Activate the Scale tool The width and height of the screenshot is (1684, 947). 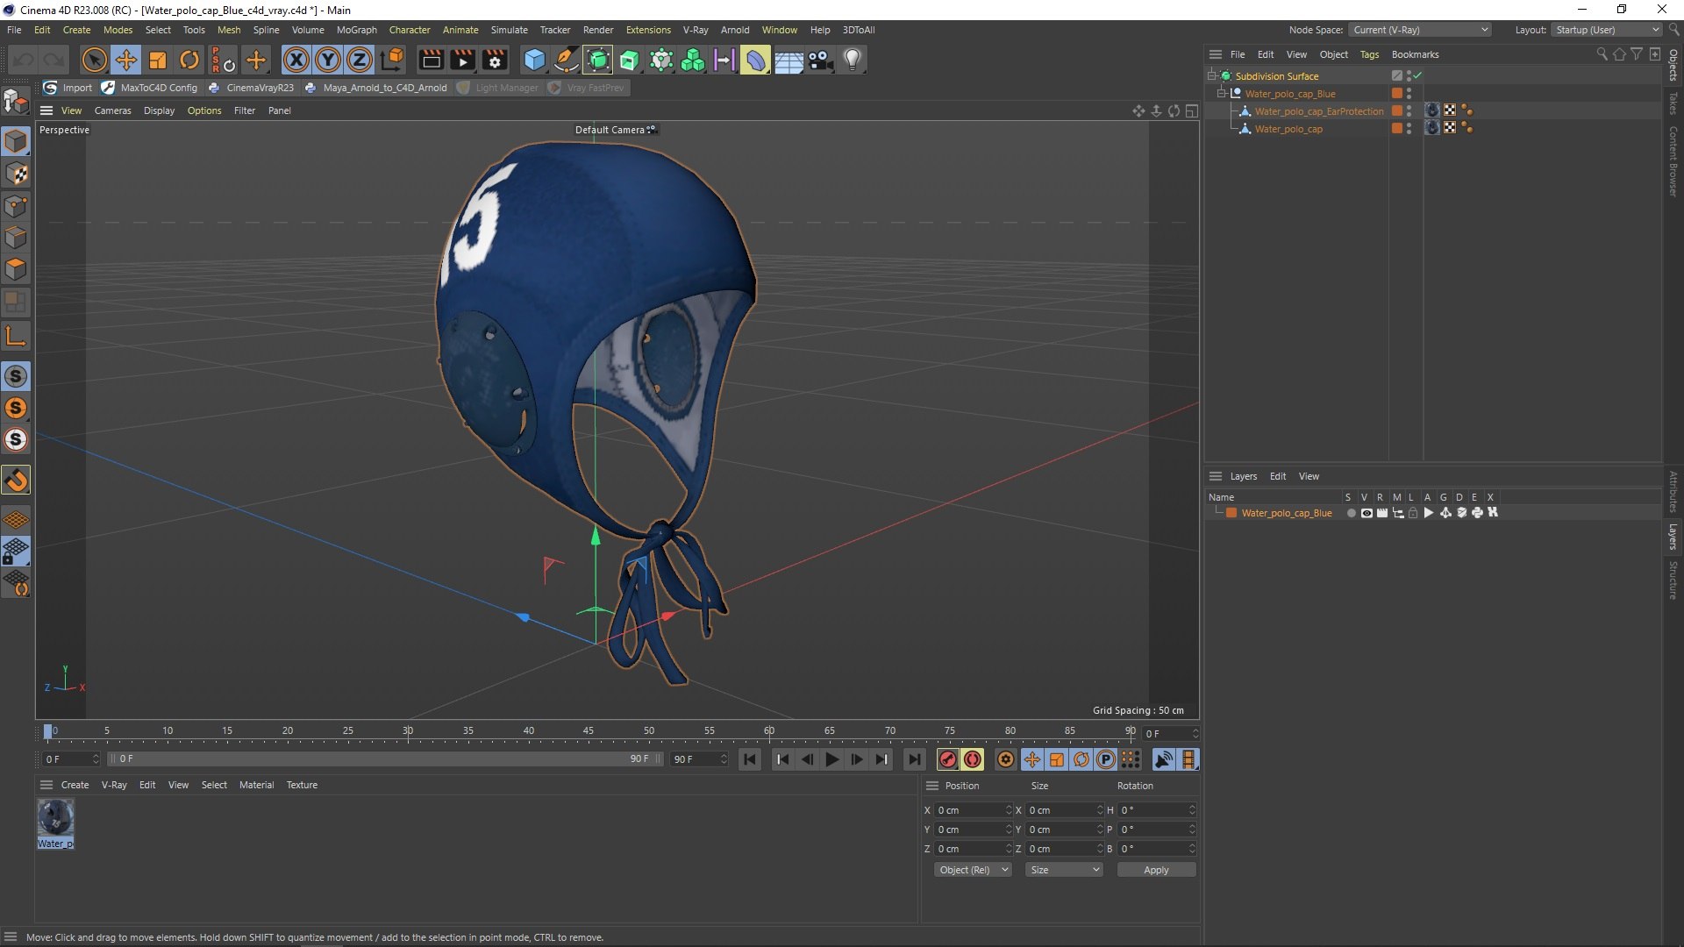(x=158, y=60)
